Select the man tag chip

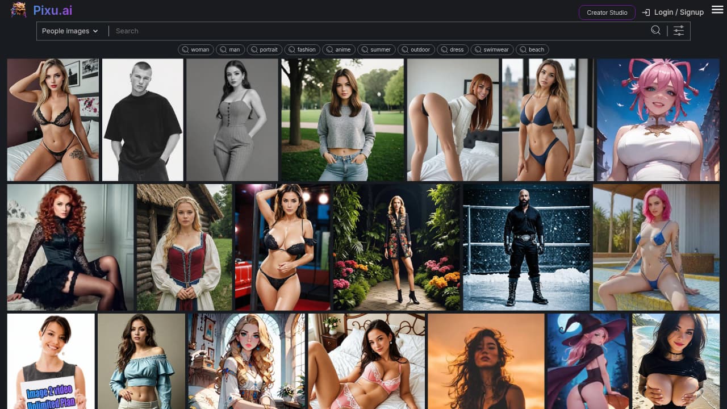point(231,49)
